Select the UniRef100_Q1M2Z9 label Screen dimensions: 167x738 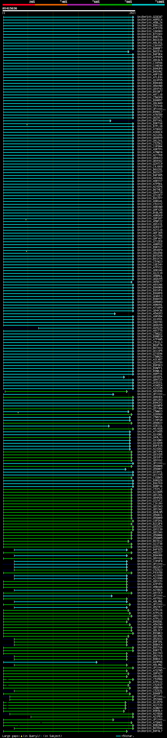(x=150, y=328)
